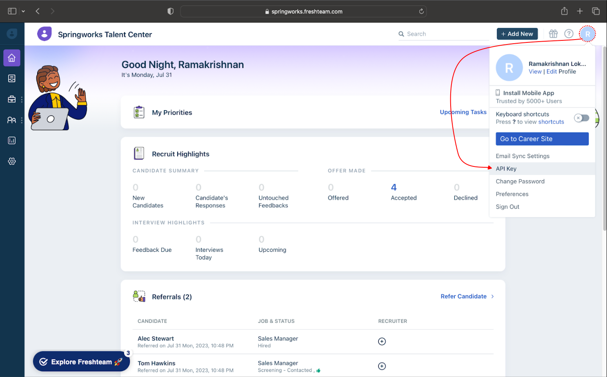This screenshot has height=377, width=607.
Task: Click the browser address bar
Action: click(303, 11)
